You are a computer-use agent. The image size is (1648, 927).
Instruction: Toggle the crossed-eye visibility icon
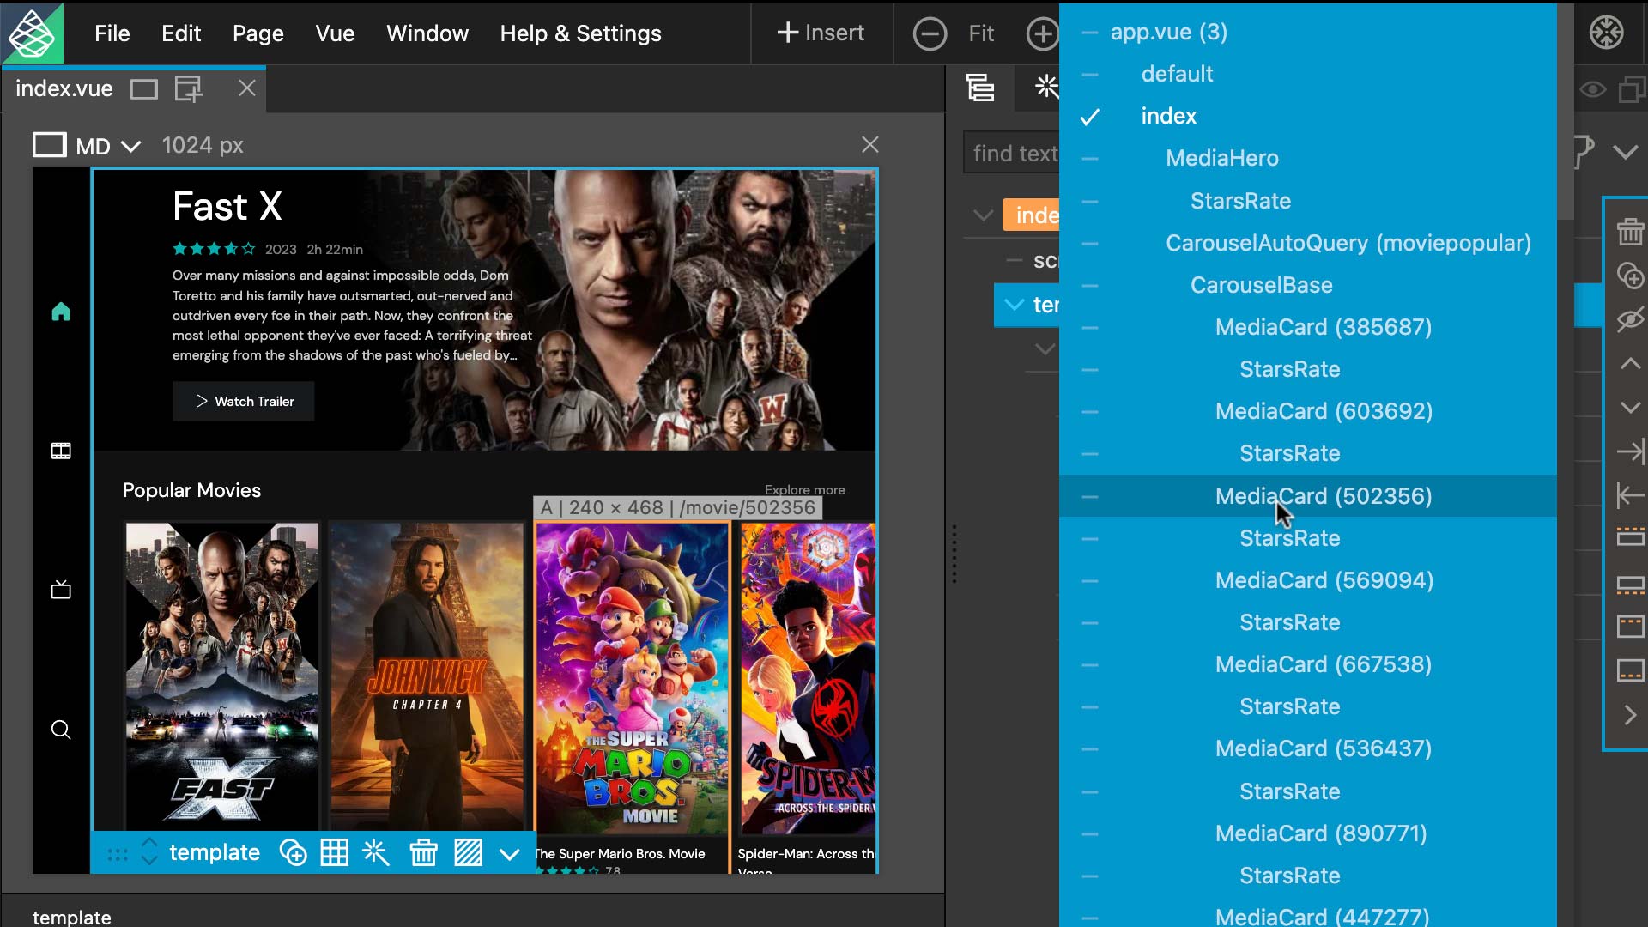pyautogui.click(x=1630, y=319)
